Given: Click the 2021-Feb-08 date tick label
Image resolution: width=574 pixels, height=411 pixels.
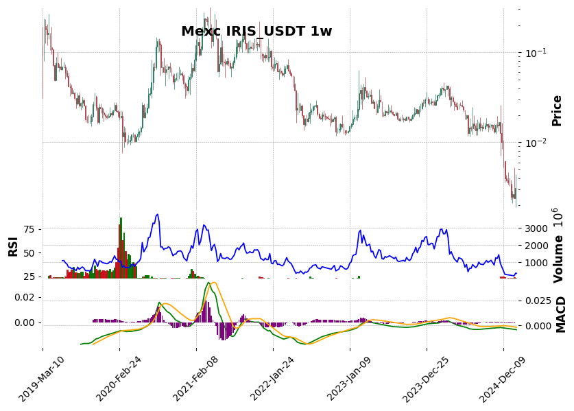Looking at the screenshot, I should (x=195, y=379).
